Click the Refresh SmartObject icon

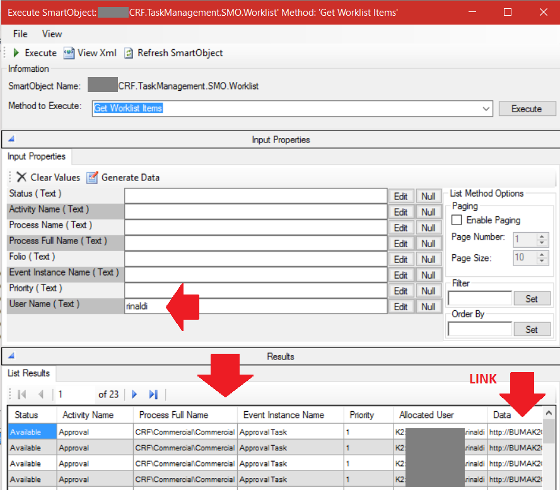[128, 53]
